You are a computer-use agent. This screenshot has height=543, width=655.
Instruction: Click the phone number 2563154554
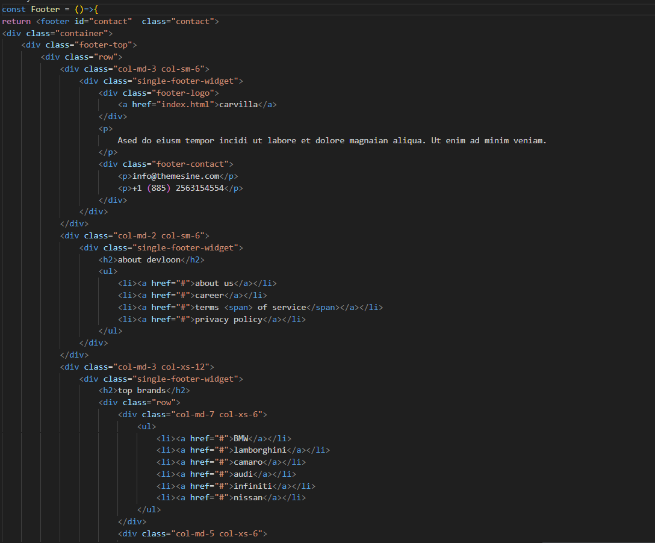point(199,188)
